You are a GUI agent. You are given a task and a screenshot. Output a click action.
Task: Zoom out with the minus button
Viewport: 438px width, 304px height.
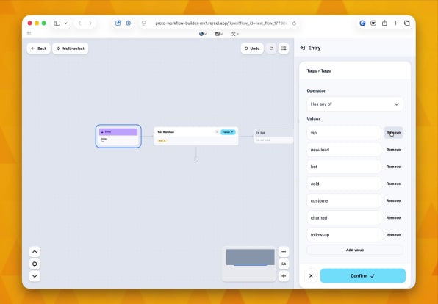[284, 252]
